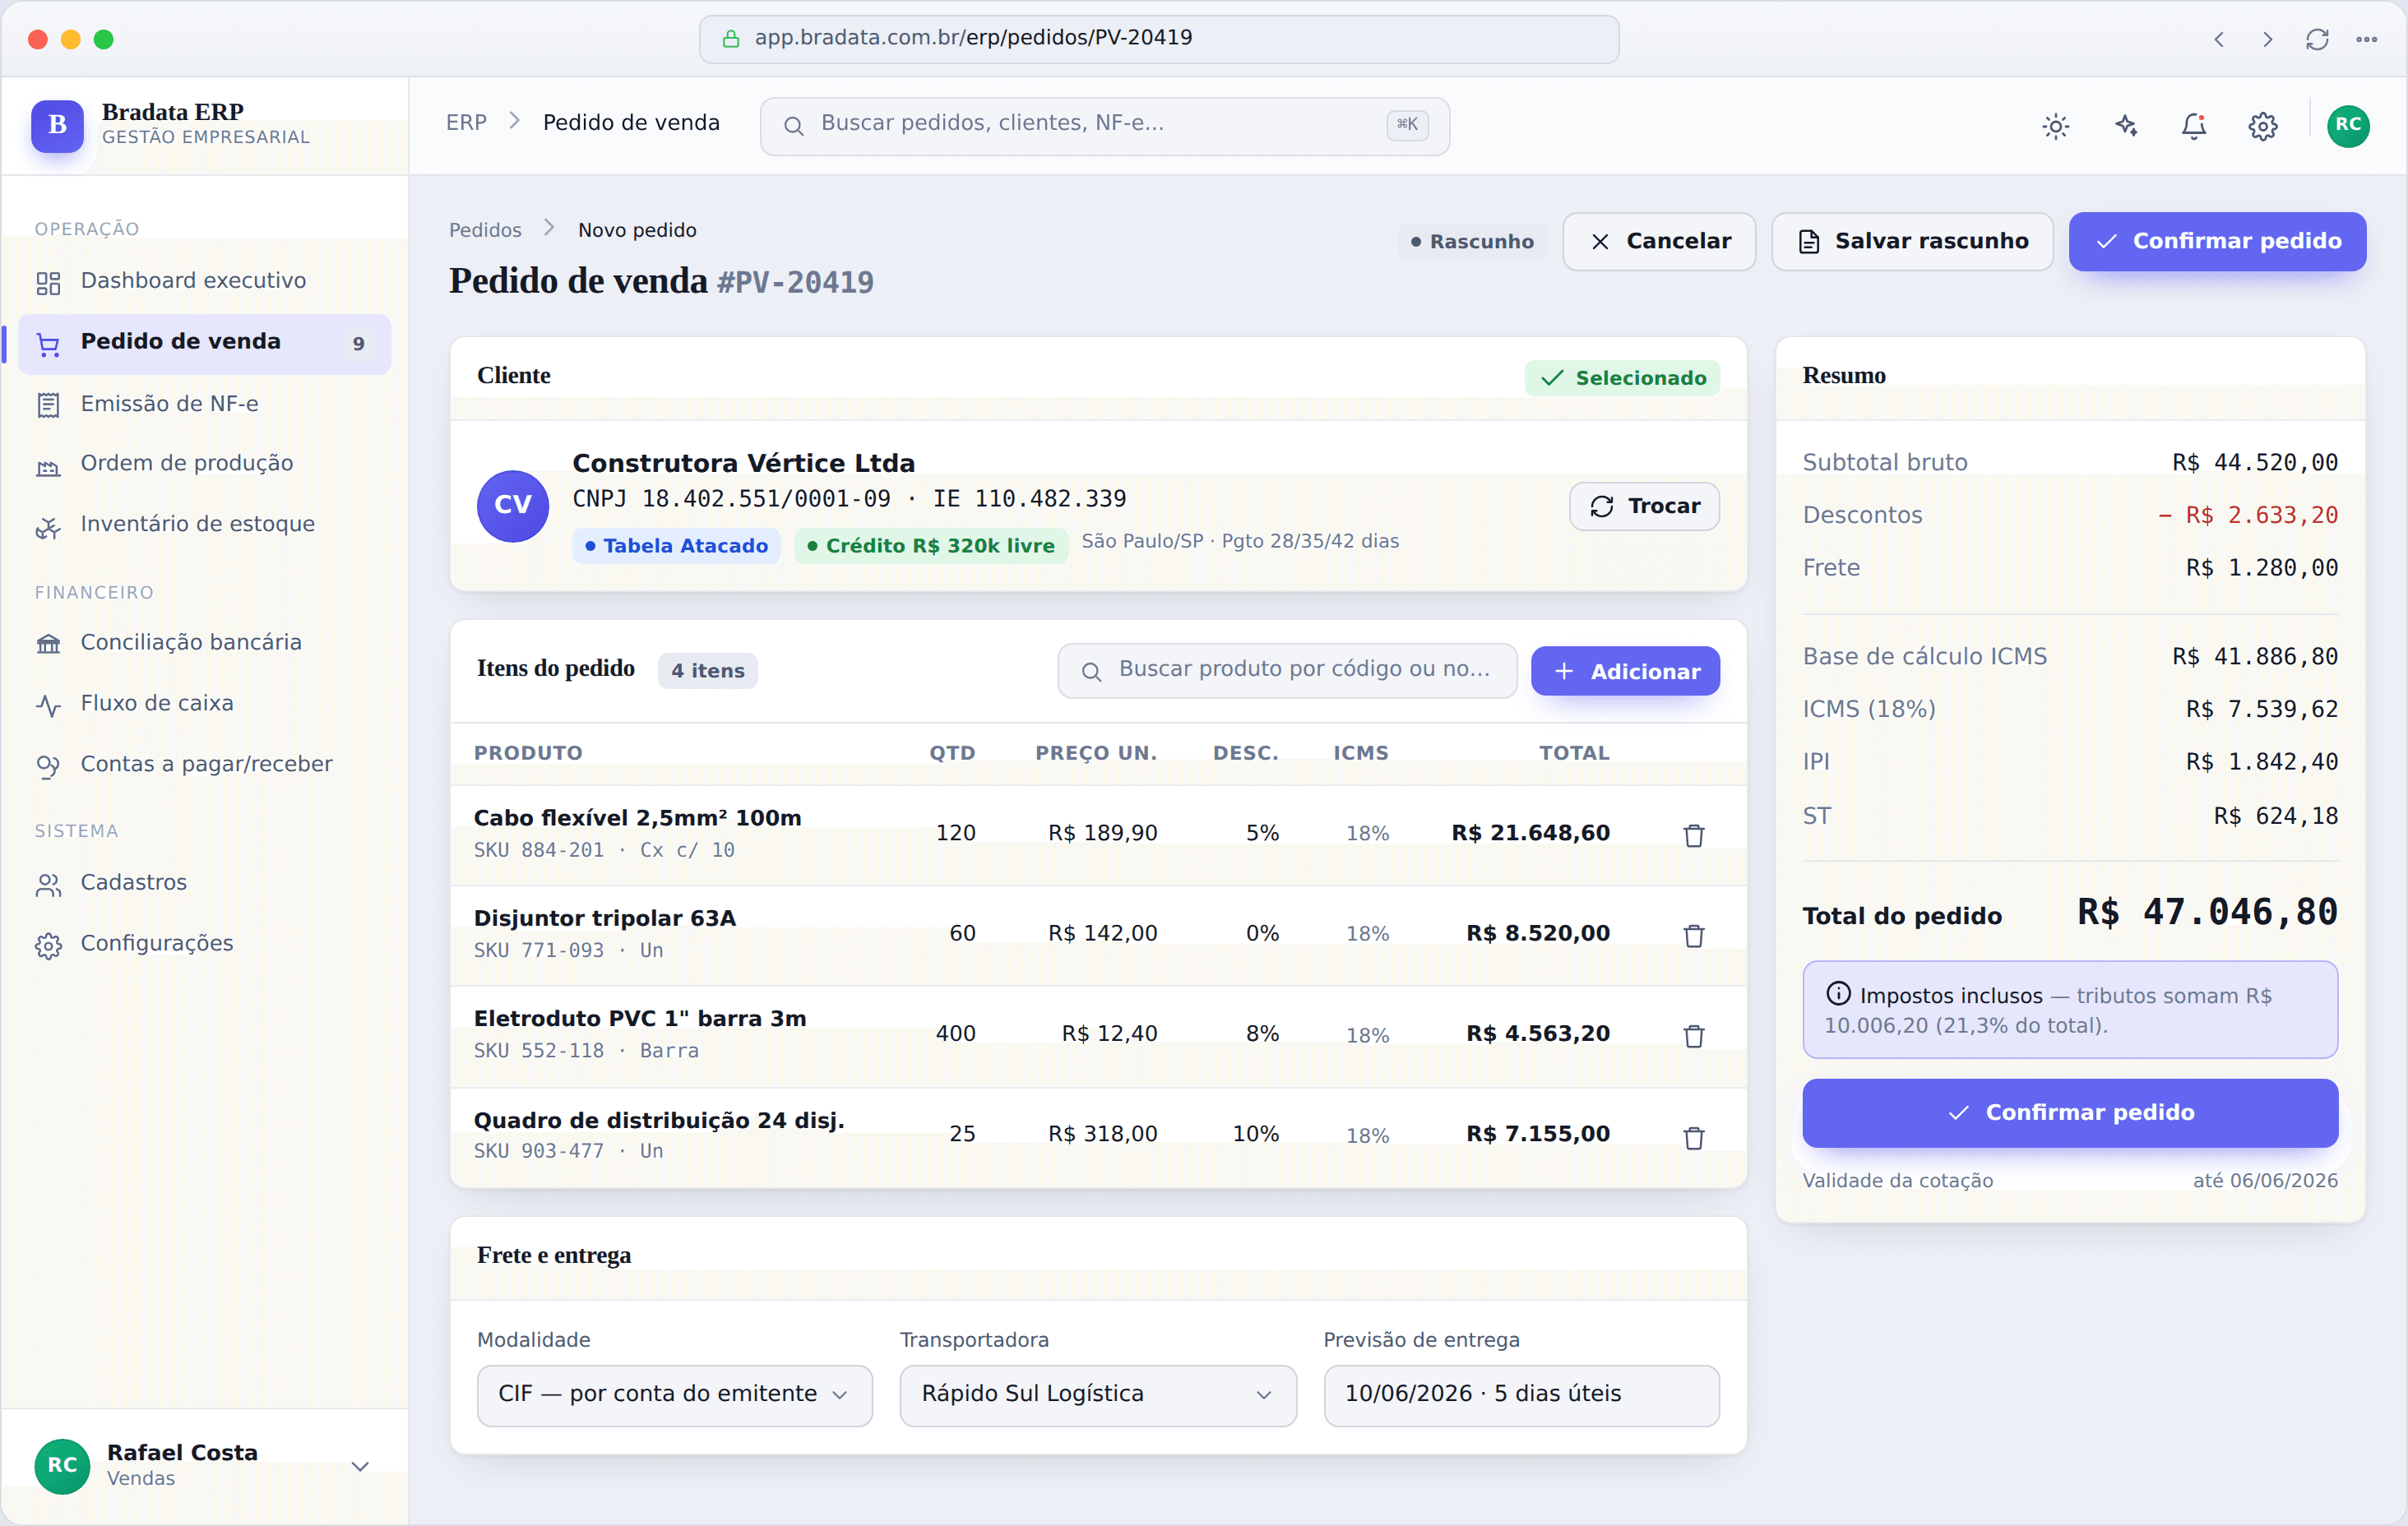
Task: Go to Ordem de produção
Action: coord(204,464)
